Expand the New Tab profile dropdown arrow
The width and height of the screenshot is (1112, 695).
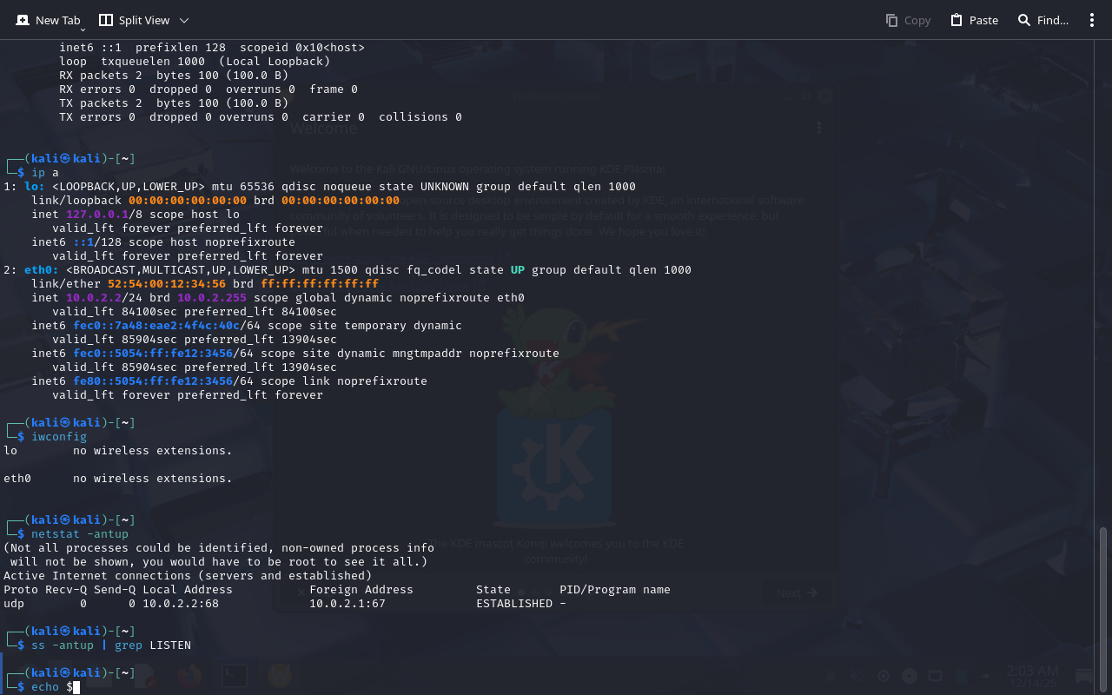[x=83, y=30]
